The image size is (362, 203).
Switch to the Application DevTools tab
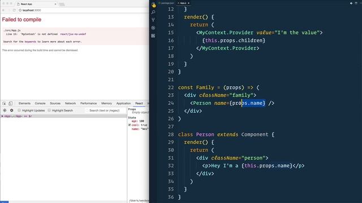coord(123,103)
